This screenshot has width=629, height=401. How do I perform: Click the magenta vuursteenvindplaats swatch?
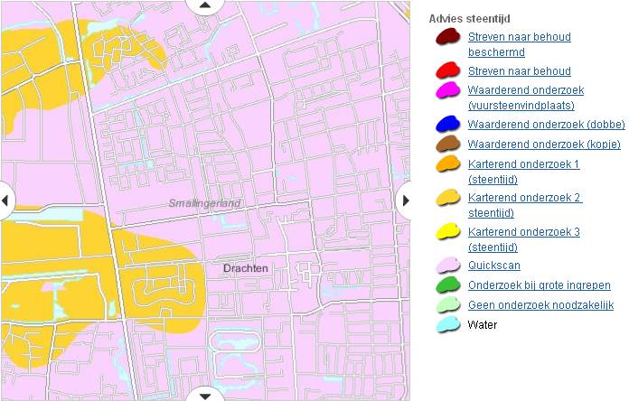point(448,89)
